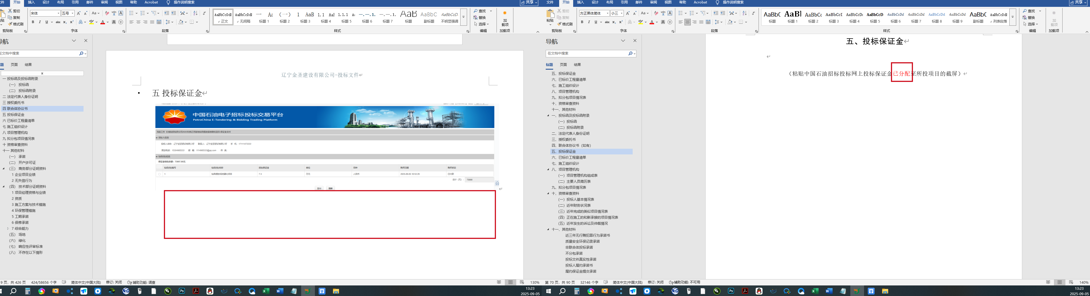Viewport: 1090px width, 296px height.
Task: Sort (A-Z) icon in left Word window
Action: [195, 13]
